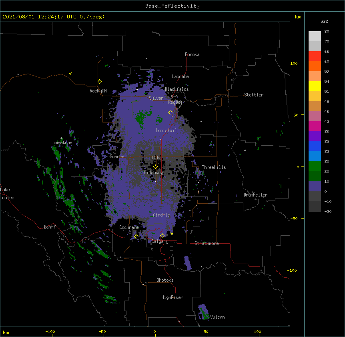Click the RedDeer city label

(x=176, y=102)
